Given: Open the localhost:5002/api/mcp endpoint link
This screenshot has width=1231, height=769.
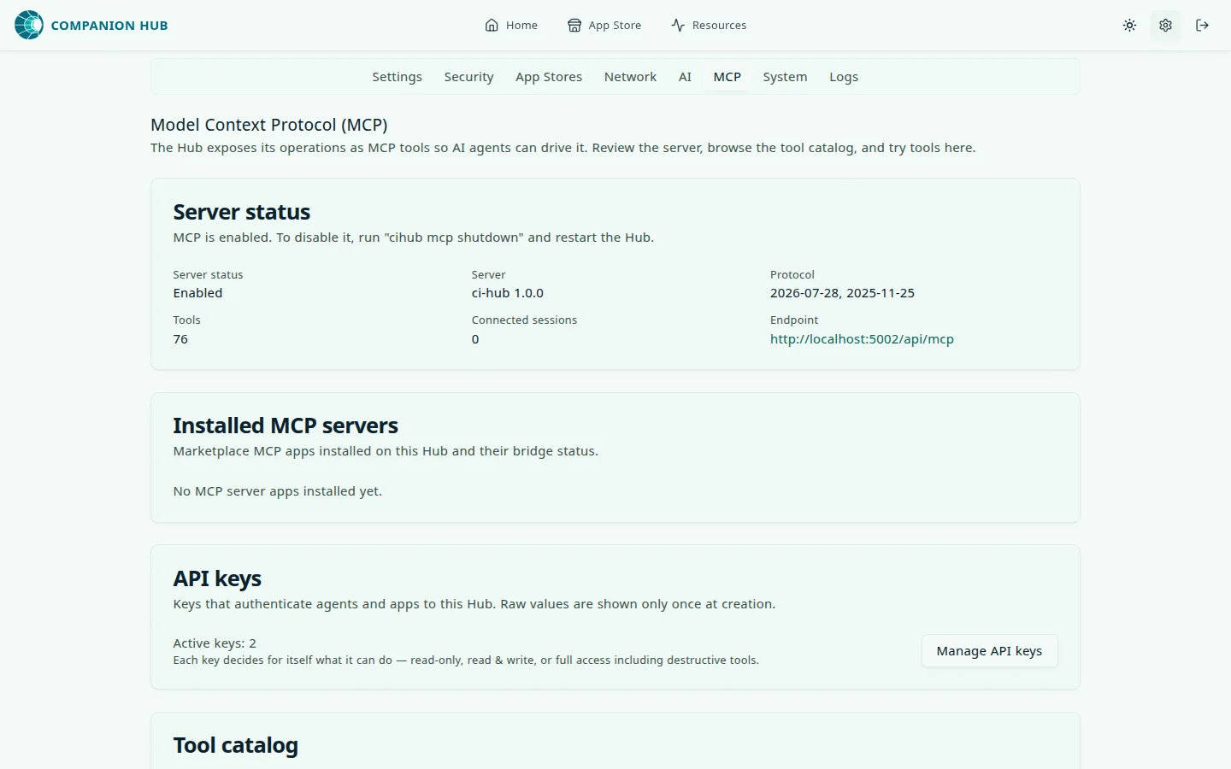Looking at the screenshot, I should (862, 339).
